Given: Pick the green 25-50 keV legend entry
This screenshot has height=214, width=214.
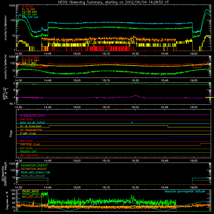Looking at the screenshot, I should (29, 14).
